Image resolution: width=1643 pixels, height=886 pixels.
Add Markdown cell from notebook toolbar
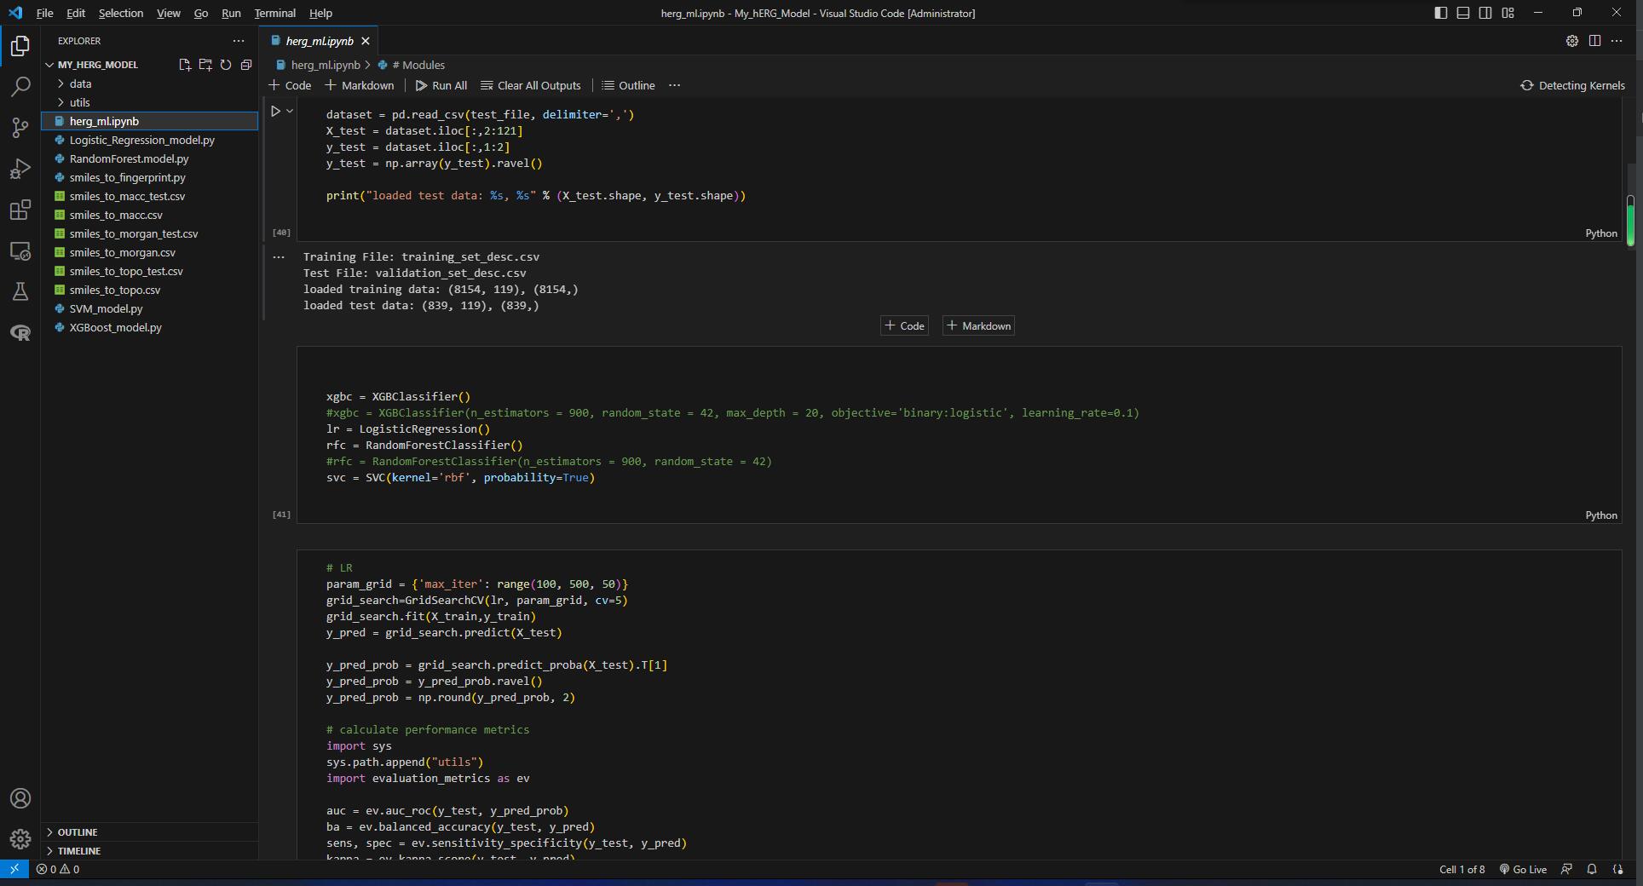coord(360,85)
